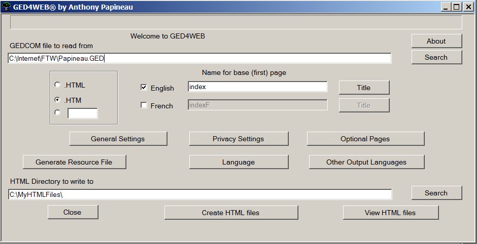Focus the English base page name field 'index'

pyautogui.click(x=257, y=87)
